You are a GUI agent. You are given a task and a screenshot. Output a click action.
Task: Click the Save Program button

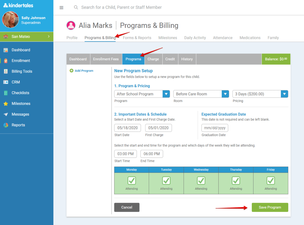coord(270,207)
